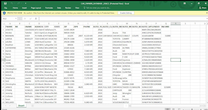Click the zoom slider in status bar
The height and width of the screenshot is (110, 208).
[x=192, y=109]
